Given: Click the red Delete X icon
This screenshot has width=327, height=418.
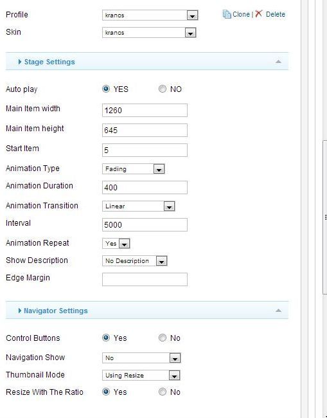Looking at the screenshot, I should 258,14.
